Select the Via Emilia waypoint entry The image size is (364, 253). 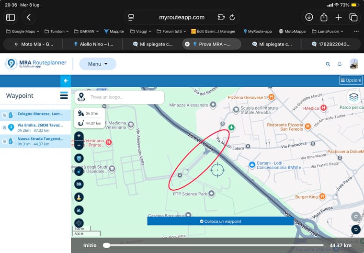(35, 127)
